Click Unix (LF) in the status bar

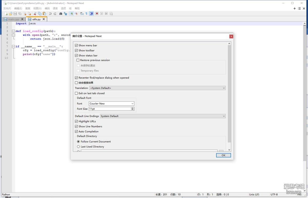(254, 194)
